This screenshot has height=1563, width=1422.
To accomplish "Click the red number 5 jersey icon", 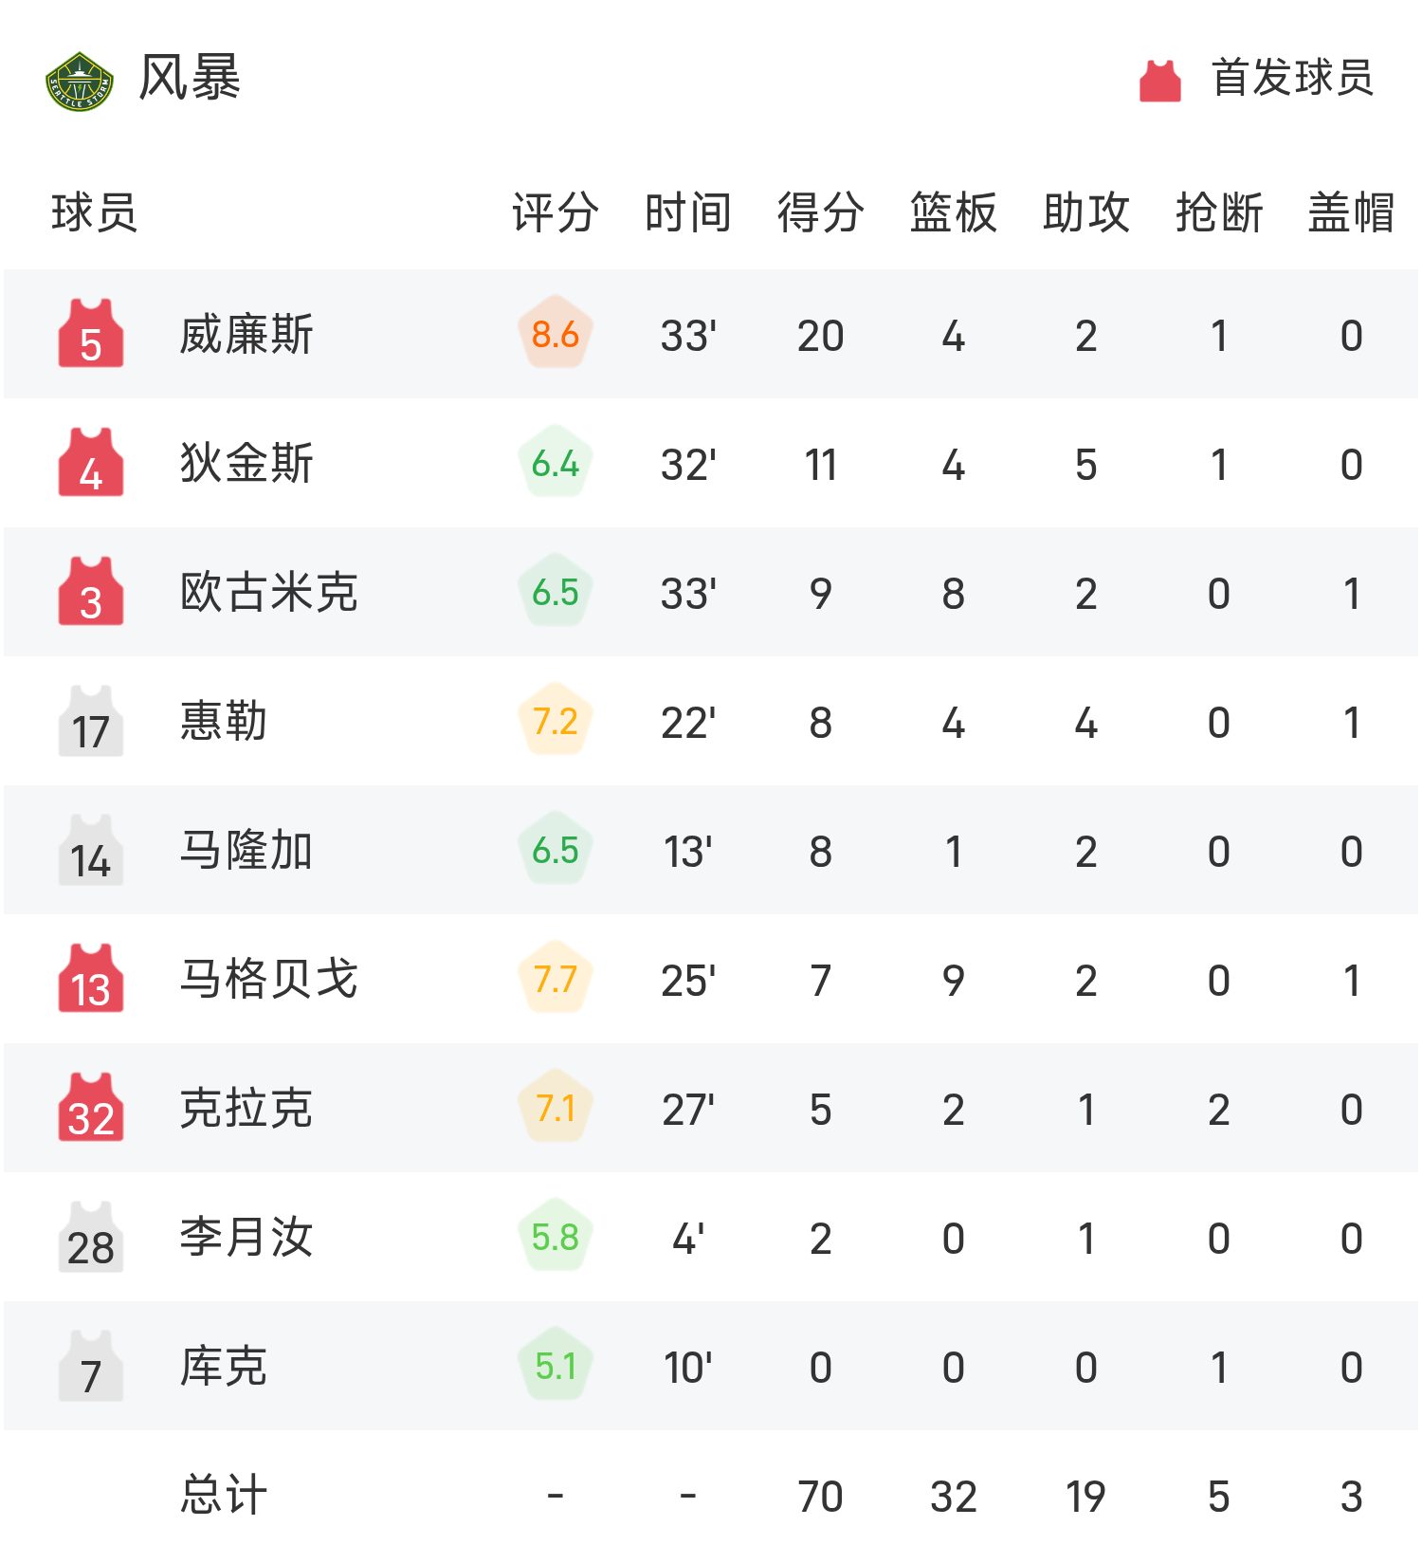I will [91, 334].
